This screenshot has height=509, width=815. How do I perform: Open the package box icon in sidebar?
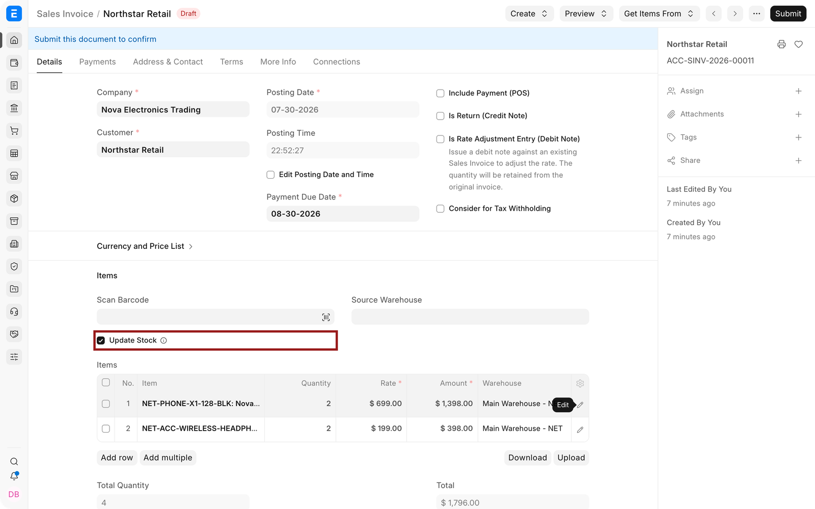pos(14,199)
